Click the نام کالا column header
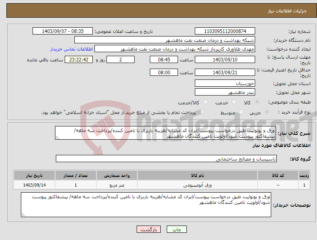This screenshot has height=240, width=317. tap(197, 175)
